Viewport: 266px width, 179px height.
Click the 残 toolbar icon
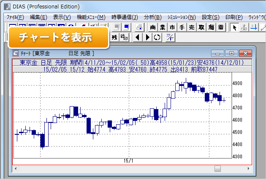(114, 37)
